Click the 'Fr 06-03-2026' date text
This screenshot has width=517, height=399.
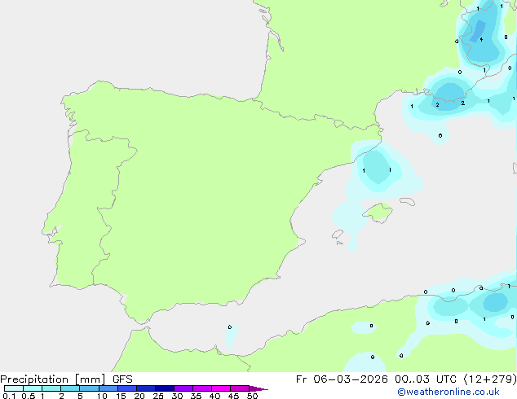(342, 379)
